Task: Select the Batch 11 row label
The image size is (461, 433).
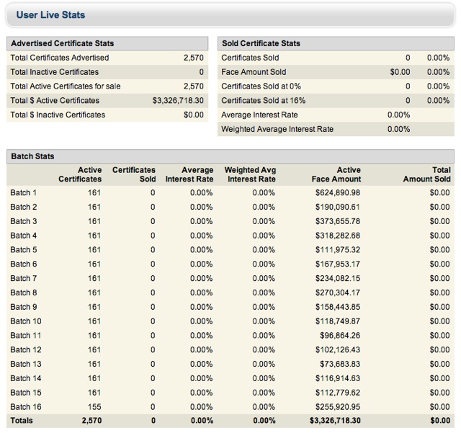Action: tap(26, 335)
